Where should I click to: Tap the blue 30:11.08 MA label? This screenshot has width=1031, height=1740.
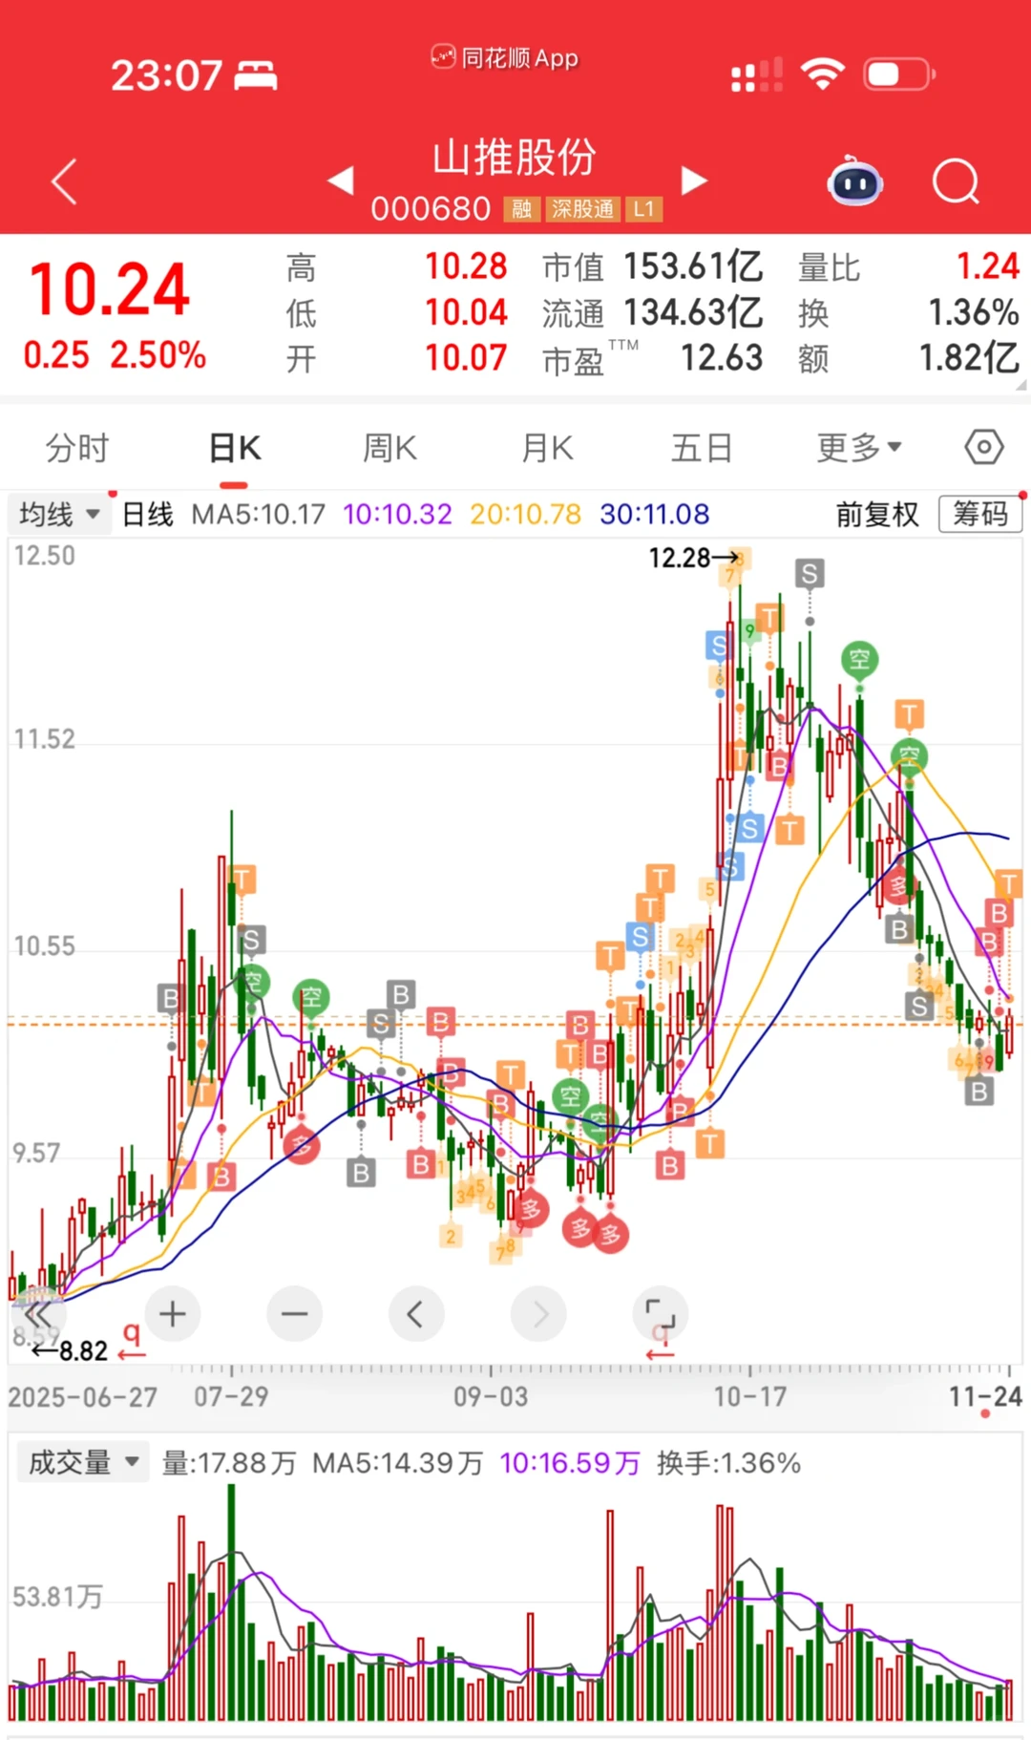pyautogui.click(x=655, y=515)
